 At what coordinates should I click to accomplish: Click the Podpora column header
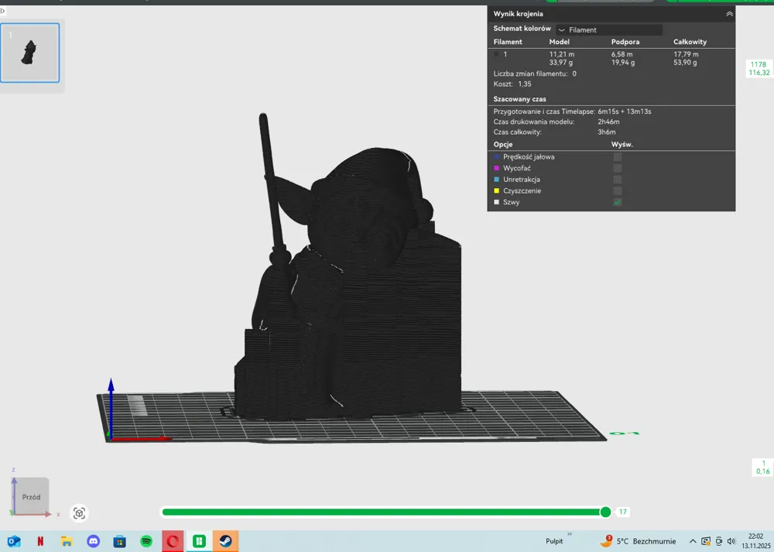tap(625, 42)
